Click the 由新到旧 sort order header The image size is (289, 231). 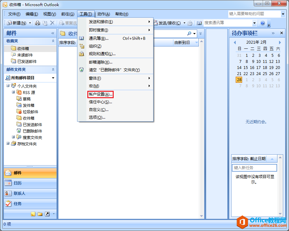[x=186, y=43]
